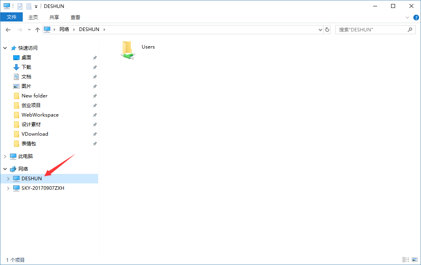The image size is (421, 265).
Task: Click the Users folder name label
Action: point(148,47)
